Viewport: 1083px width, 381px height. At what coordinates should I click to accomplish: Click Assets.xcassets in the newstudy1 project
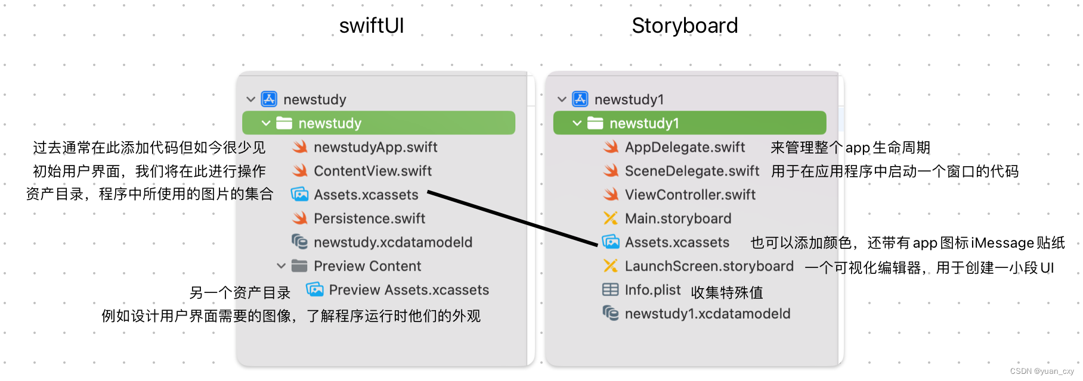coord(611,242)
